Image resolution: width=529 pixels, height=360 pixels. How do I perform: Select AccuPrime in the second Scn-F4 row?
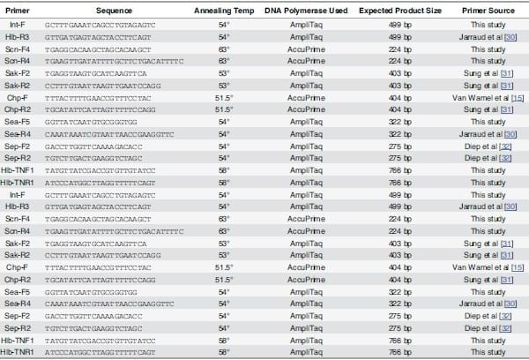[x=306, y=219]
